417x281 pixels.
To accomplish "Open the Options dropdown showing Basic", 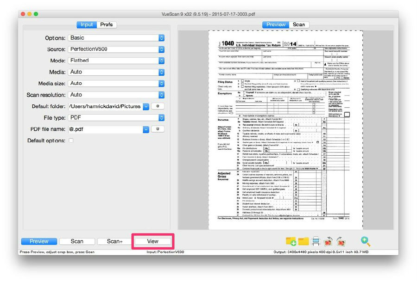I will [x=116, y=38].
